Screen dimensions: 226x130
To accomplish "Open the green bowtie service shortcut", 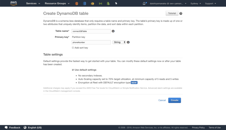I will [x=101, y=3].
